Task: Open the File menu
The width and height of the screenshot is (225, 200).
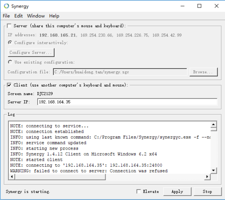Action: click(x=6, y=16)
